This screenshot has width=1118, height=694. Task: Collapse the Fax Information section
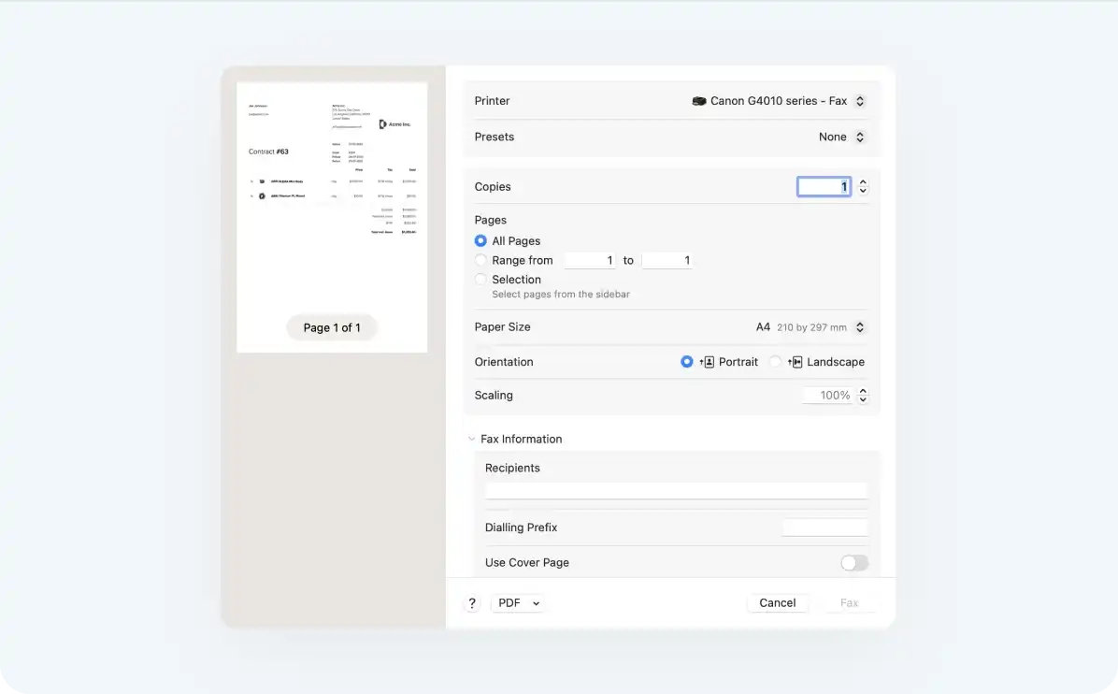(x=471, y=439)
